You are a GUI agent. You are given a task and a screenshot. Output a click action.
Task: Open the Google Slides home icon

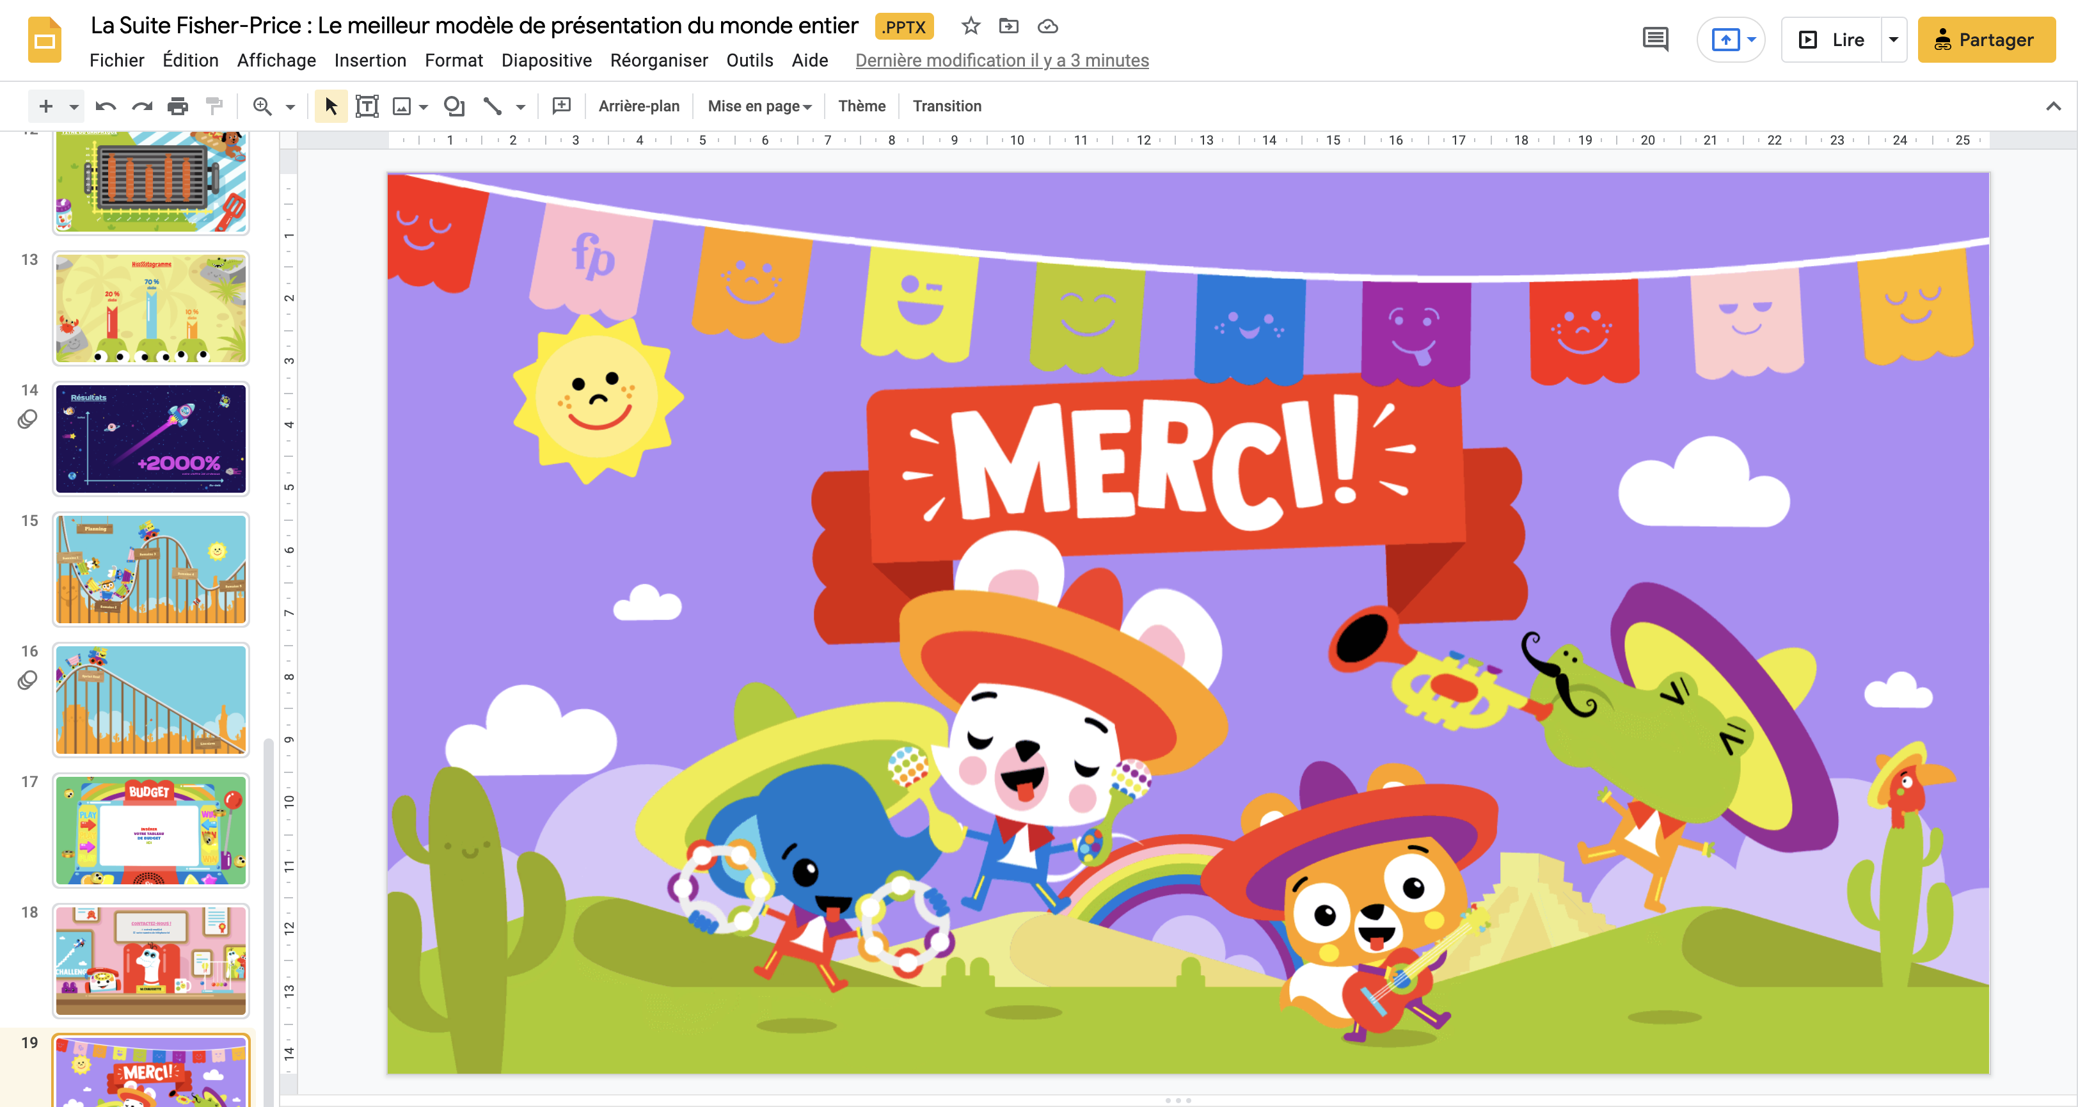(x=45, y=40)
